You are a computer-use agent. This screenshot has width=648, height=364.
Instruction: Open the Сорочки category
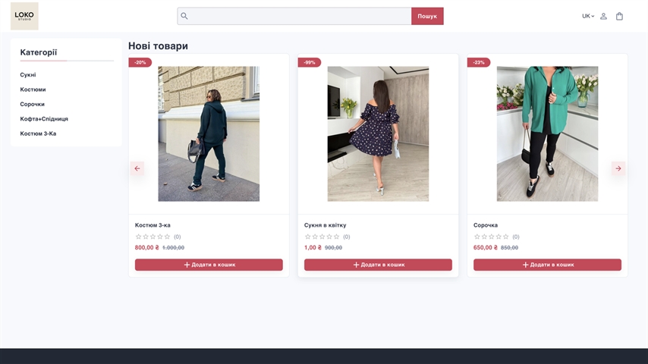click(33, 104)
